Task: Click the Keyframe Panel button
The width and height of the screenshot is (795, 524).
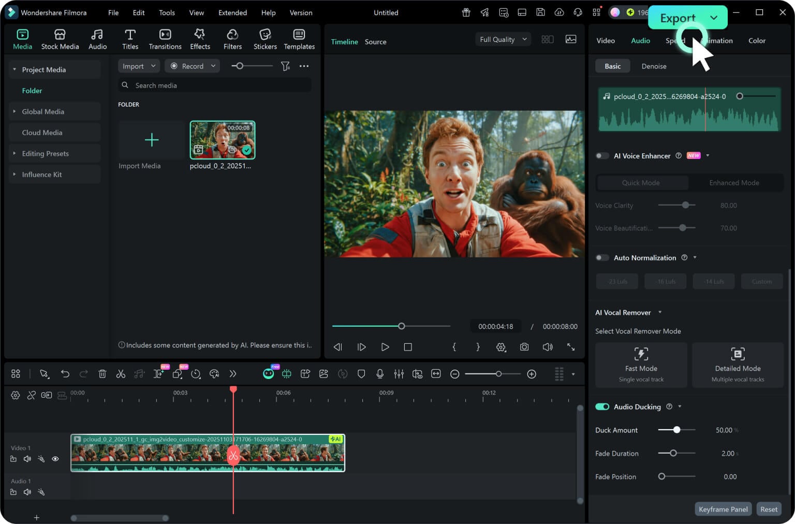Action: pyautogui.click(x=723, y=510)
